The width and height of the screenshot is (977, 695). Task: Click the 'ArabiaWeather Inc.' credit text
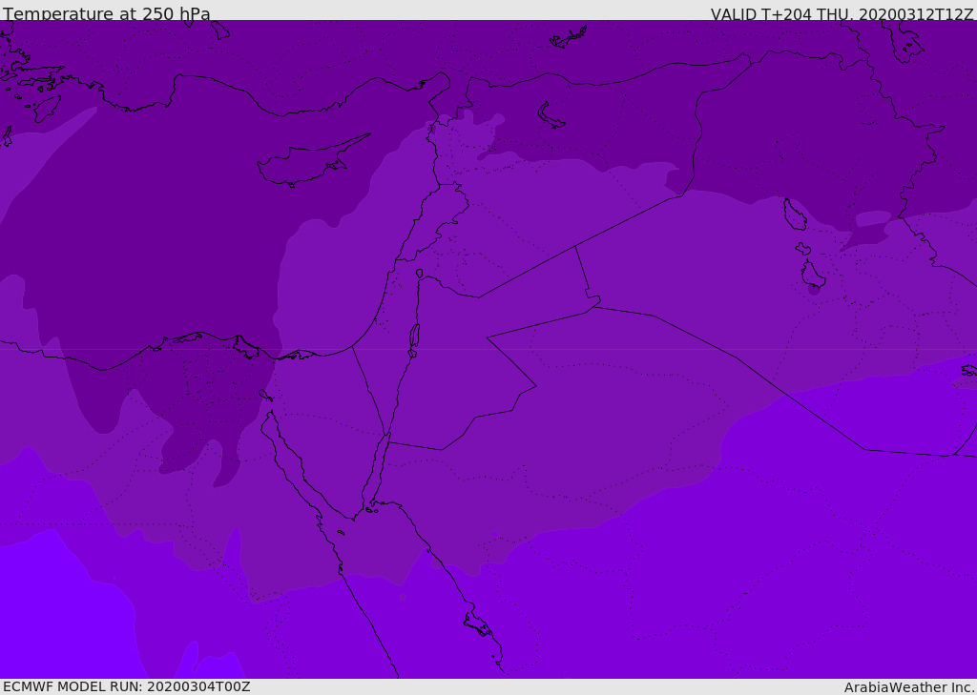pos(909,687)
